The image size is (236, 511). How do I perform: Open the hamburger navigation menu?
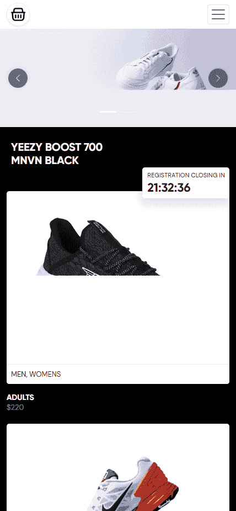click(x=218, y=14)
